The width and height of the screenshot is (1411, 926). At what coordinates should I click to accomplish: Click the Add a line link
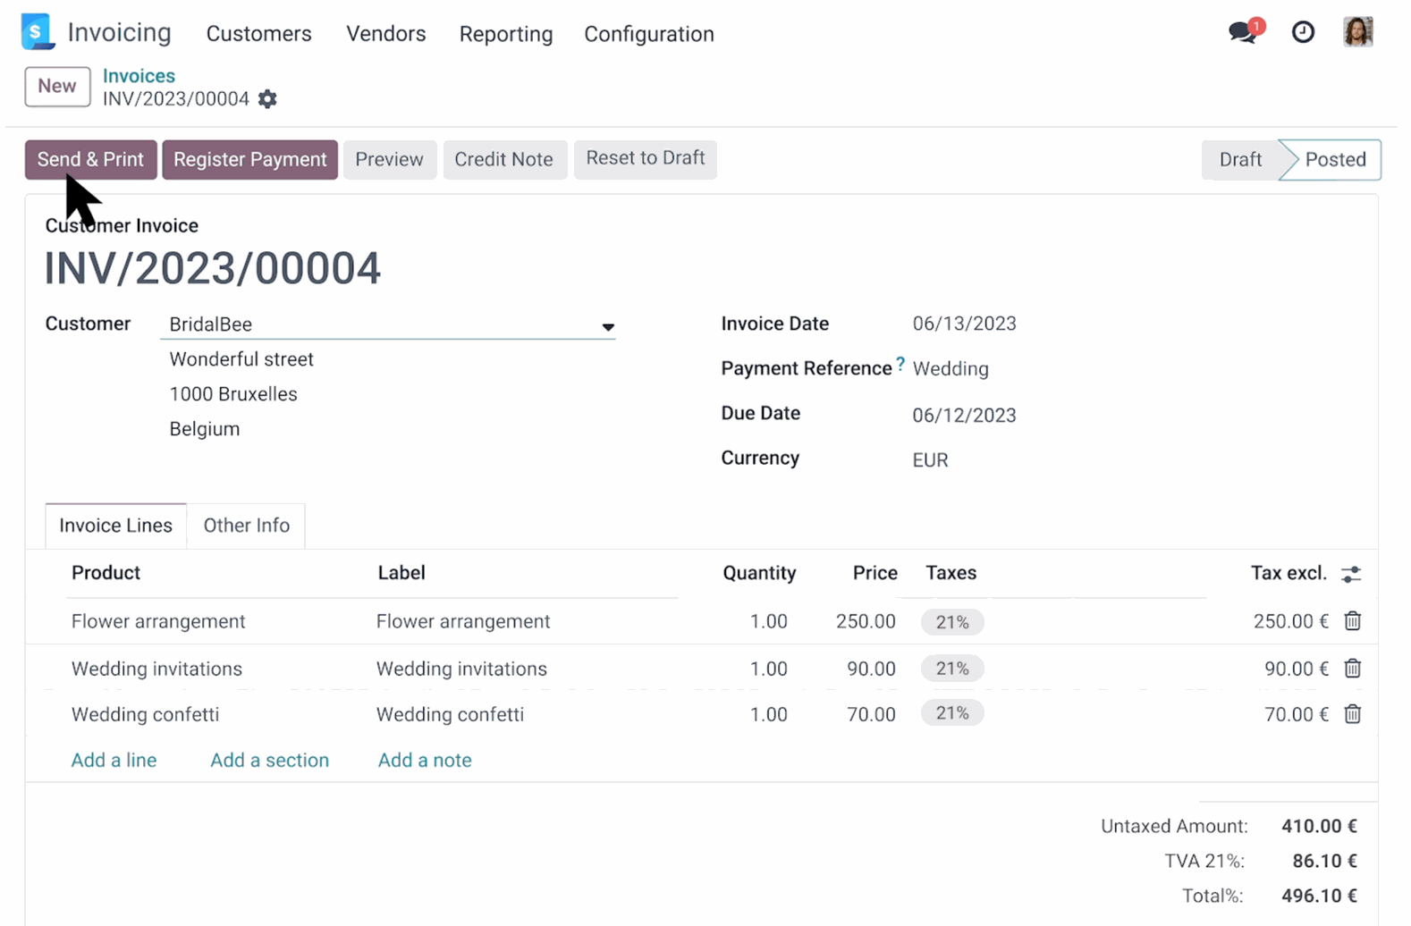114,760
